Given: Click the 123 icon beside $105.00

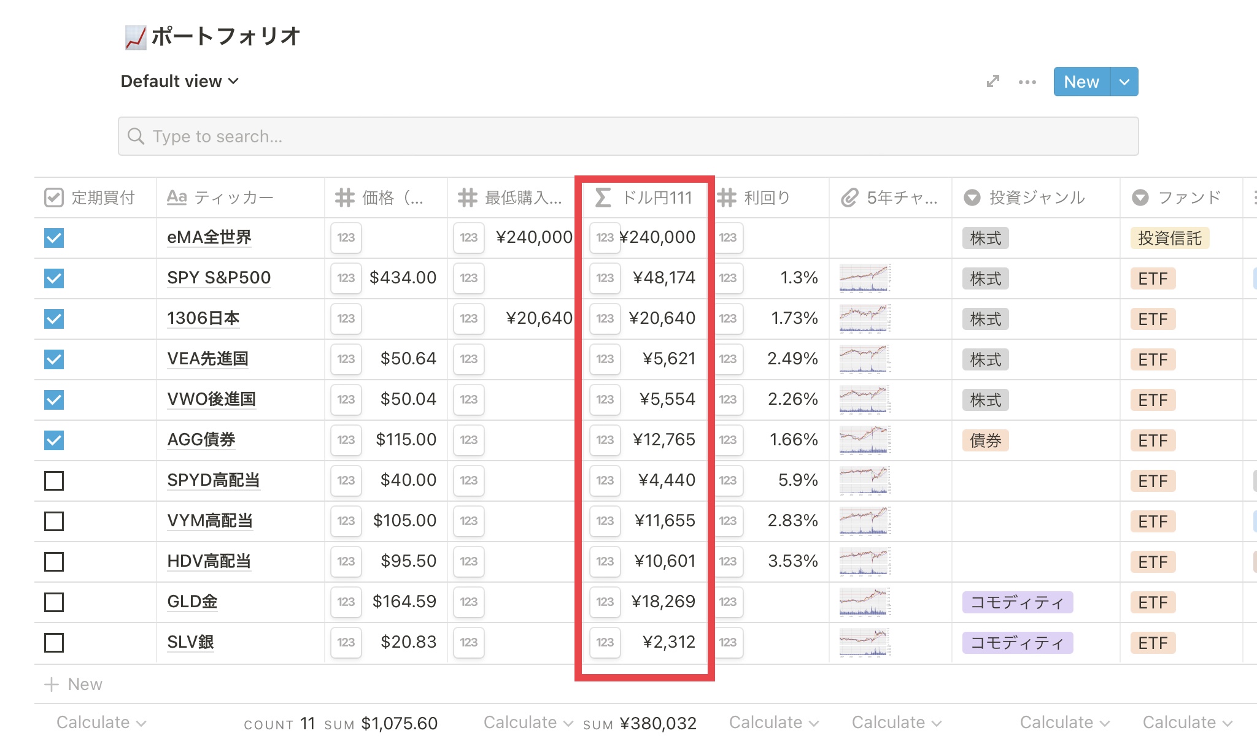Looking at the screenshot, I should pos(346,521).
